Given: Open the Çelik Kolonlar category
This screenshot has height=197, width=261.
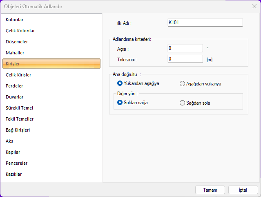Looking at the screenshot, I should pos(20,31).
